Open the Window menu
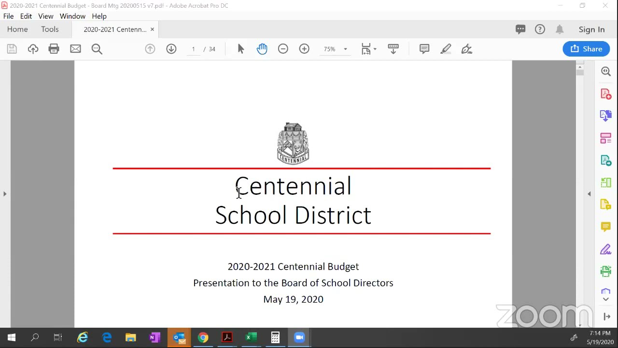This screenshot has height=348, width=618. (72, 16)
